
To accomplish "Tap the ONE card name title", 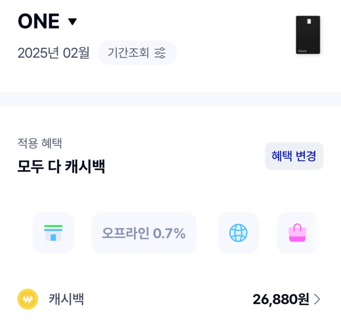I will (39, 22).
